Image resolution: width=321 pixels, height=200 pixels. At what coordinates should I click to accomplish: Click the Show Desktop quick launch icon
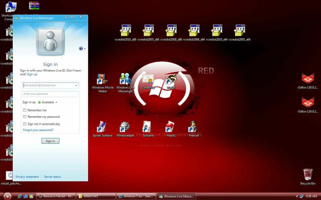pyautogui.click(x=26, y=196)
